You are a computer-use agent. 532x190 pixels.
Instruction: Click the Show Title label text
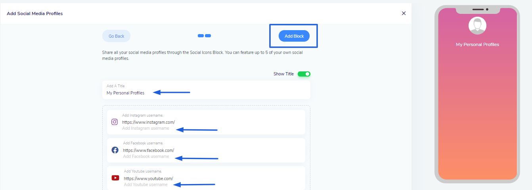pyautogui.click(x=283, y=74)
